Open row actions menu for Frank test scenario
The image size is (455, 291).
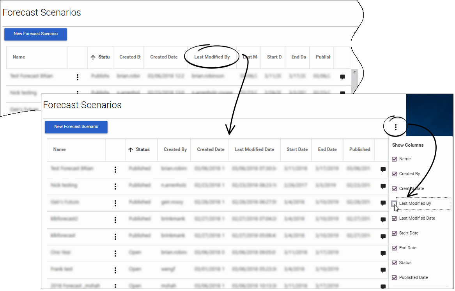pos(115,270)
